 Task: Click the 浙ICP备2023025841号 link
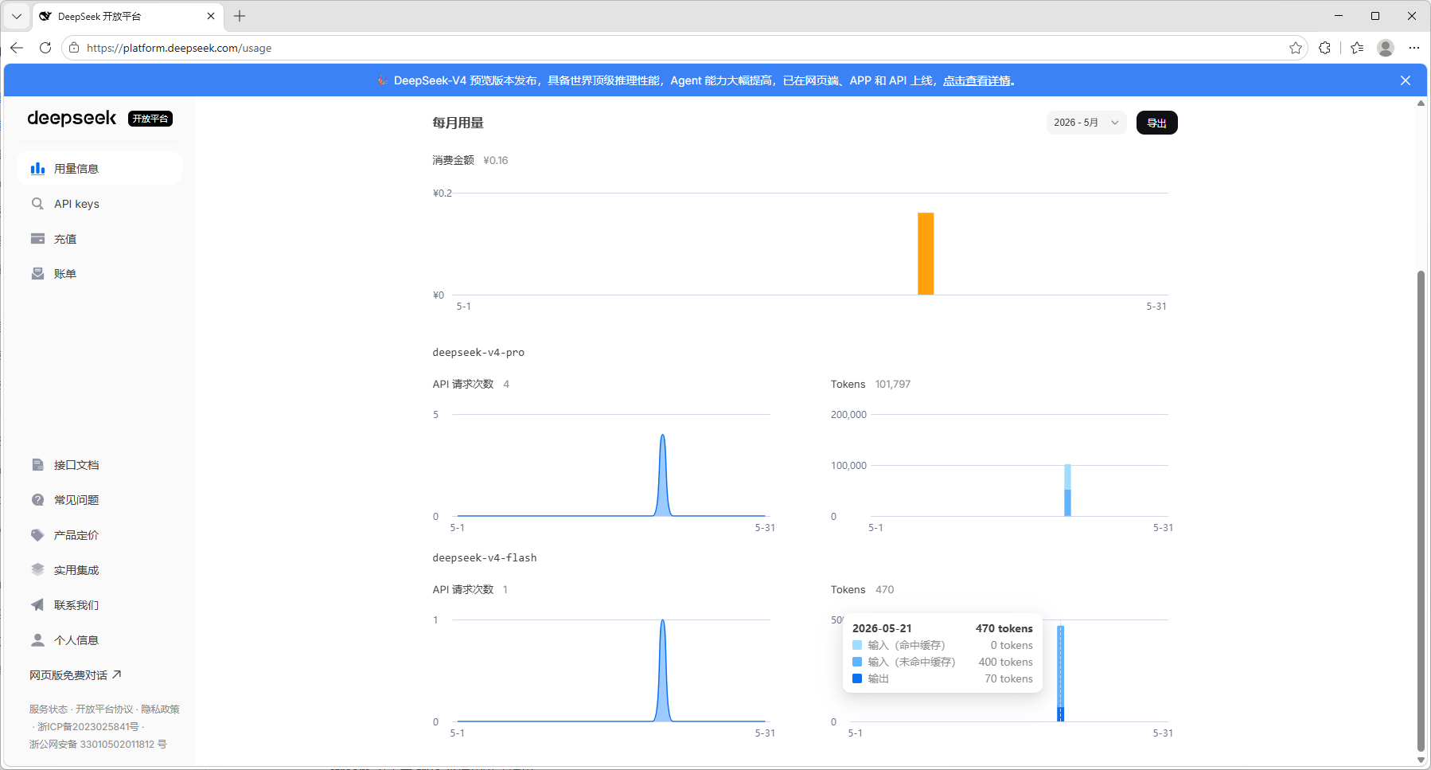(x=88, y=727)
